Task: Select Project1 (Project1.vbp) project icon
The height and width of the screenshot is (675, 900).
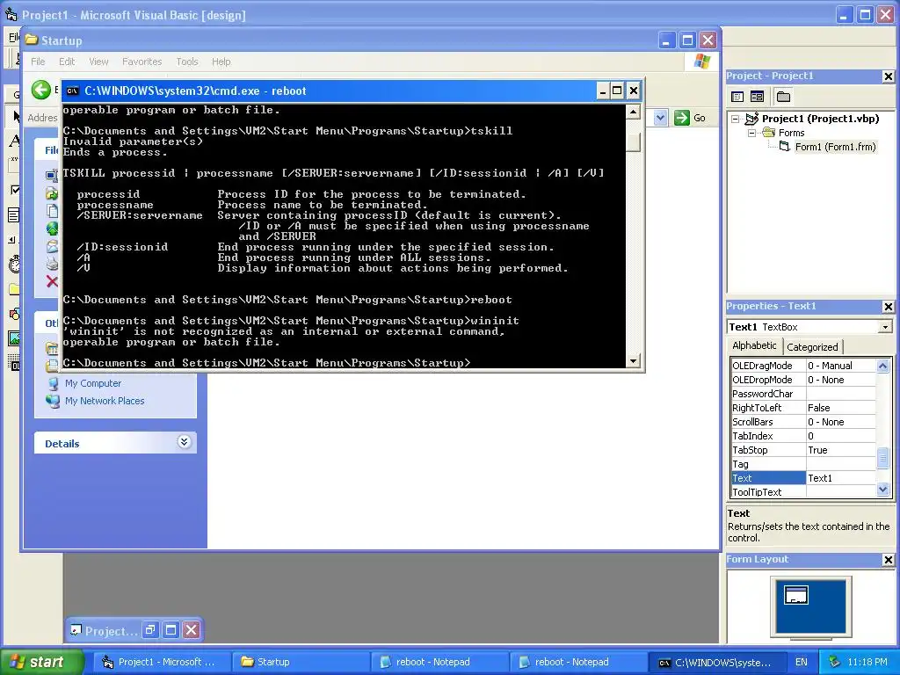Action: [x=752, y=119]
